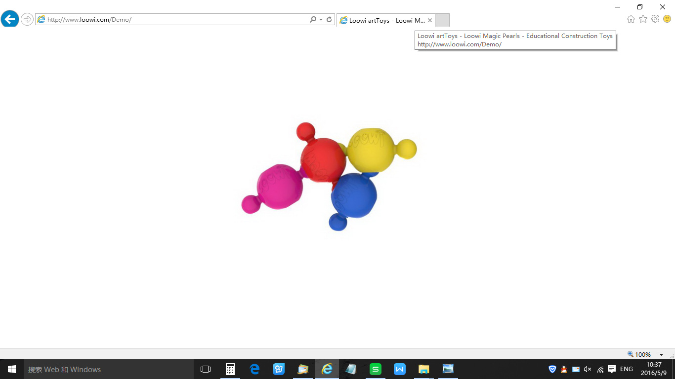This screenshot has height=379, width=675.
Task: Click the search magnifier in address bar
Action: [x=313, y=20]
